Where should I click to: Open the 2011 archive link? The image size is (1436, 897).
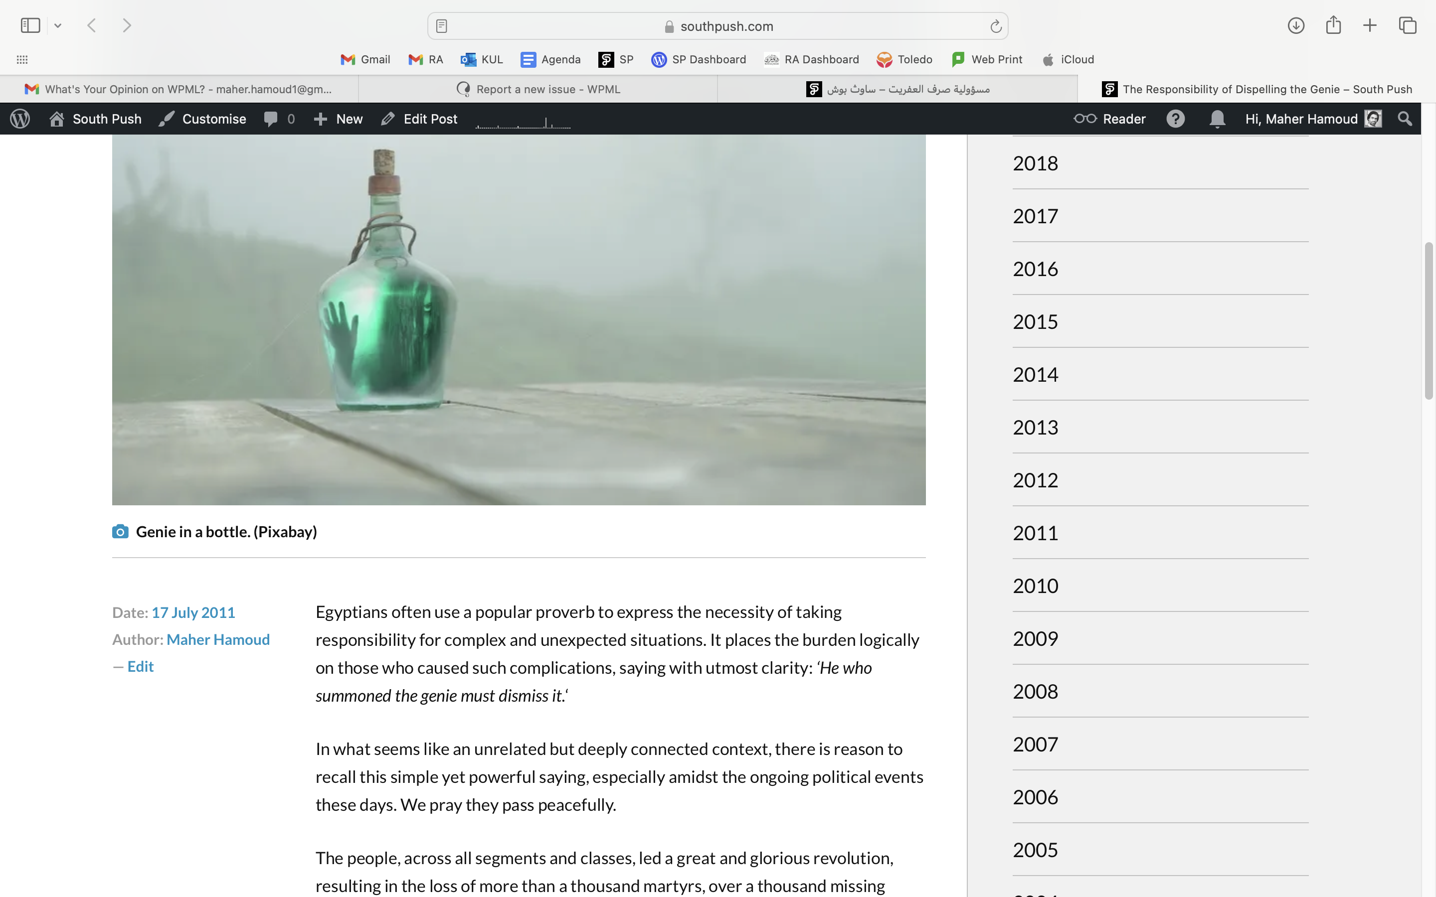(x=1036, y=533)
